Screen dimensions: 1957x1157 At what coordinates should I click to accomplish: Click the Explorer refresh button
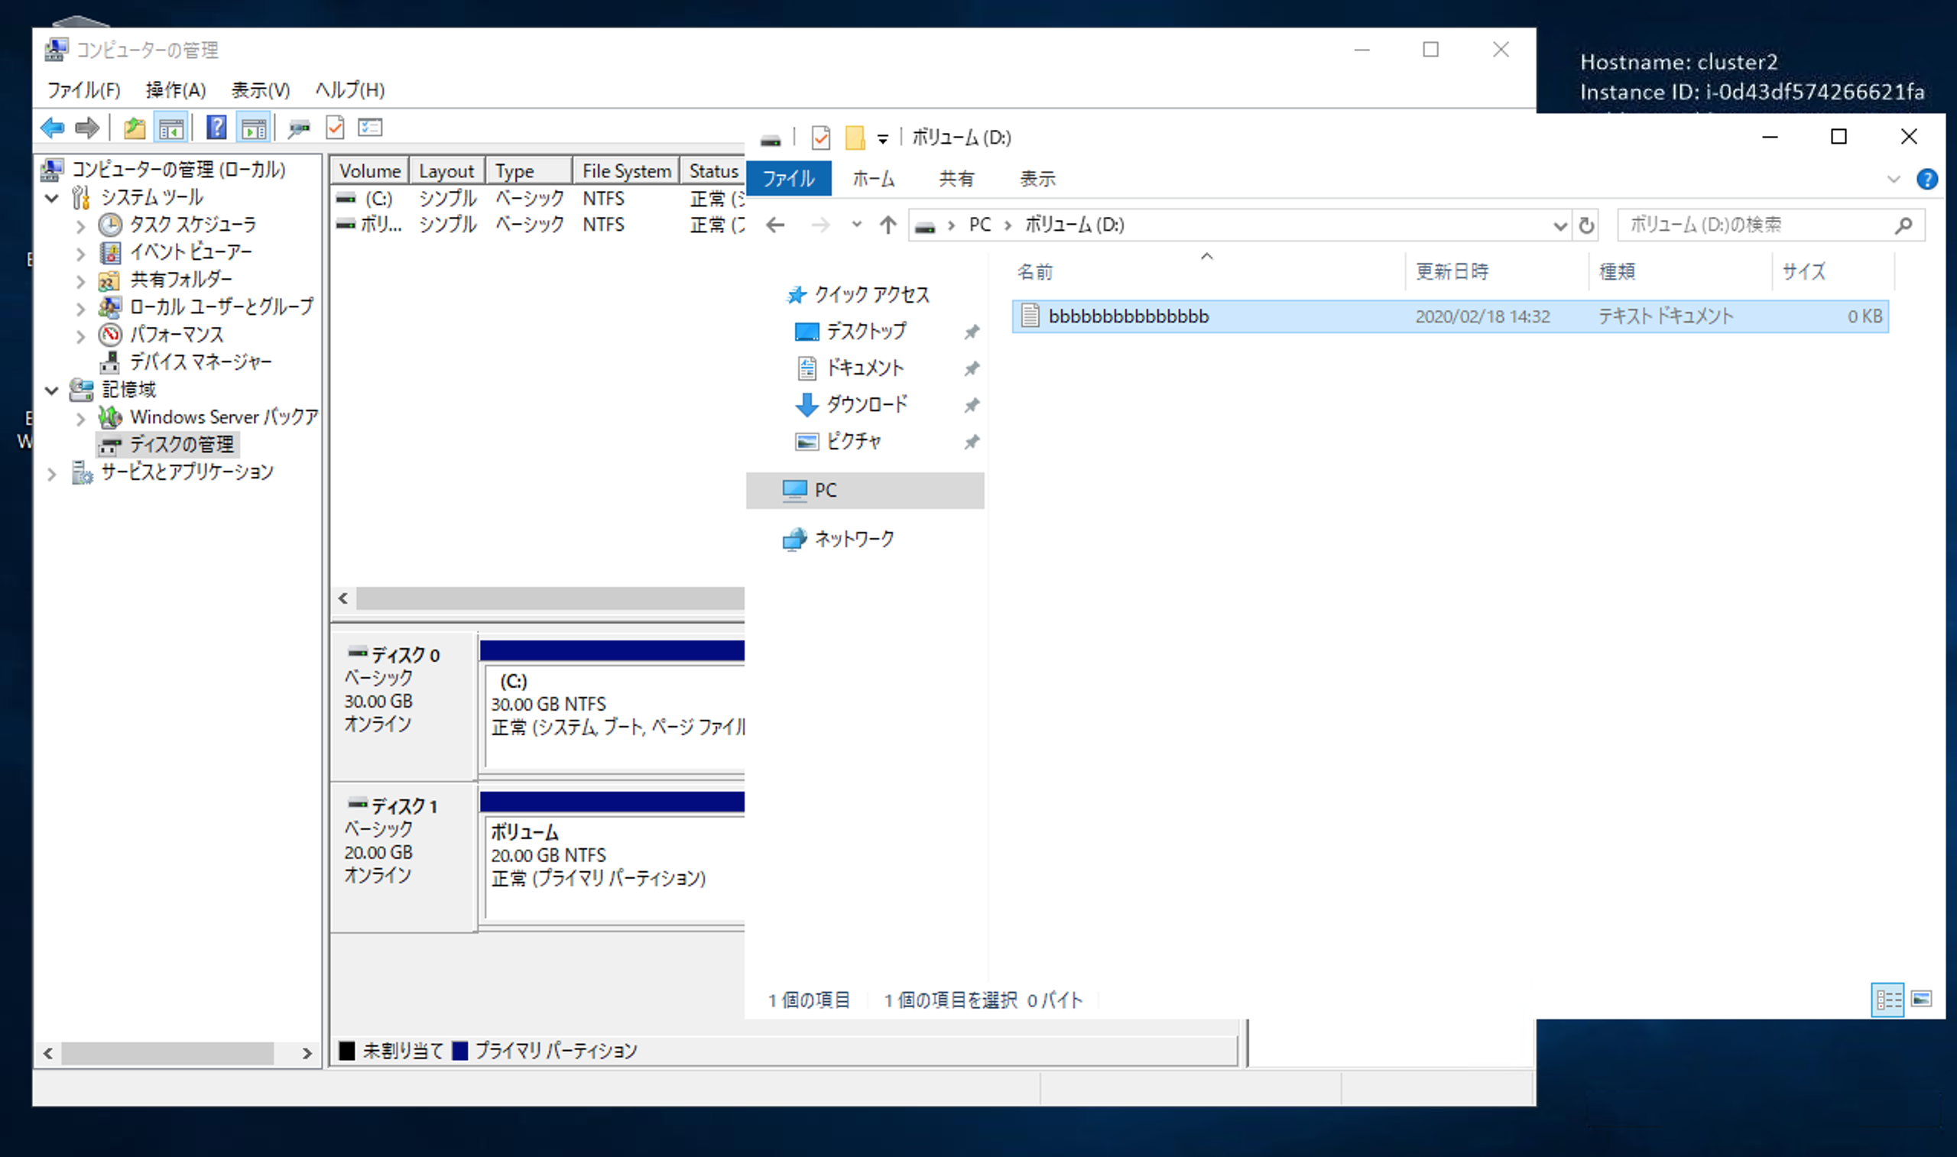1586,225
